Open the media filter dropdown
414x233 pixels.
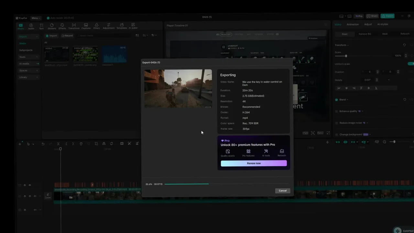pos(154,35)
